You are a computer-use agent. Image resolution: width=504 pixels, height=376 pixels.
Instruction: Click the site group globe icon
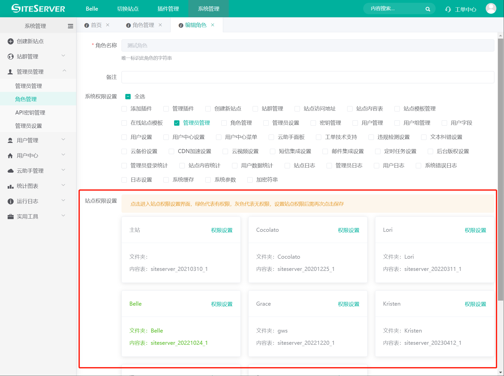tap(10, 57)
